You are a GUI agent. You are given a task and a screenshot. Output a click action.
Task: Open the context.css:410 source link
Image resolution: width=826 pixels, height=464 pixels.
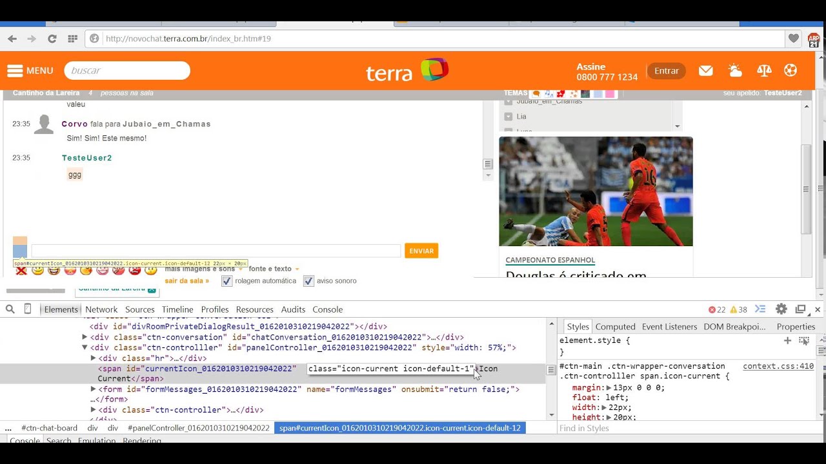(778, 366)
